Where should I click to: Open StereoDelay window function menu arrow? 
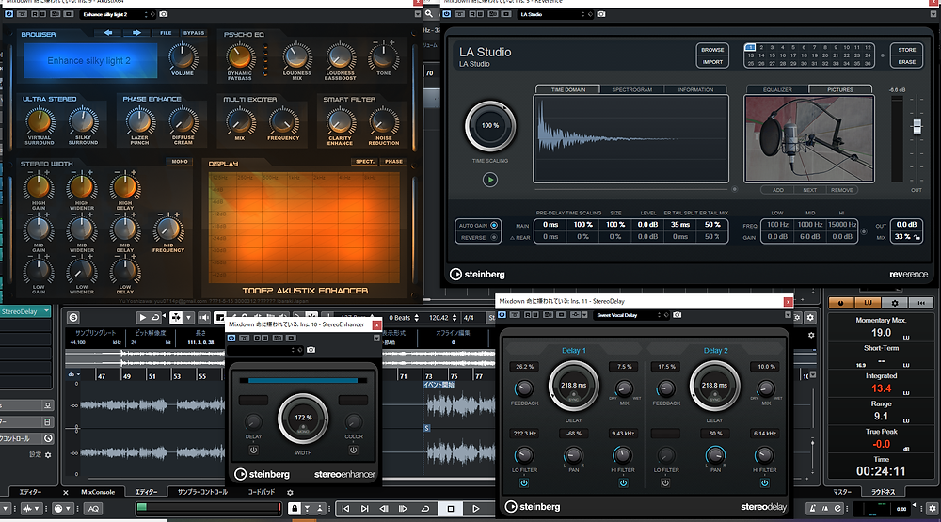(x=788, y=315)
